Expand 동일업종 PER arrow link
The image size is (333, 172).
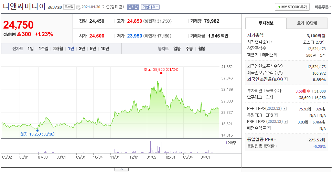pyautogui.click(x=275, y=140)
